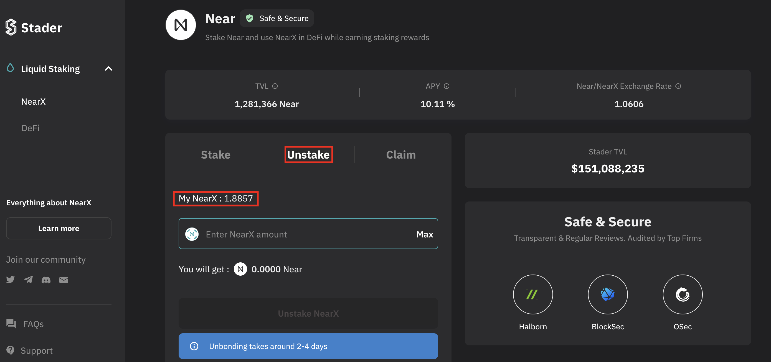Click the Halborn auditor logo
The width and height of the screenshot is (771, 362).
[x=533, y=294]
